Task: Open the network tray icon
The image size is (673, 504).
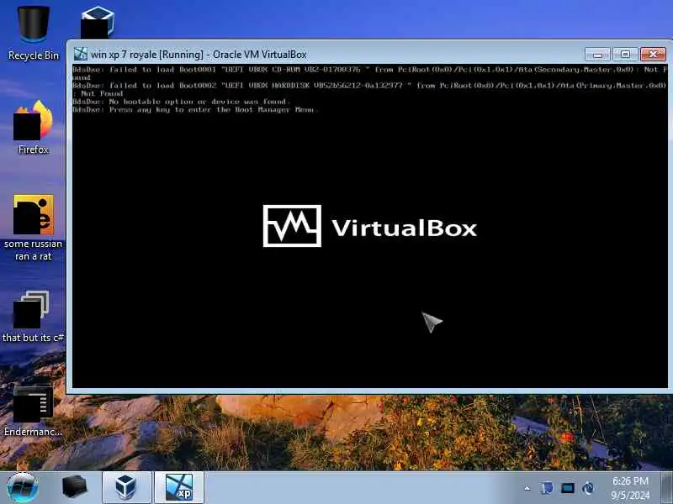Action: pos(567,488)
